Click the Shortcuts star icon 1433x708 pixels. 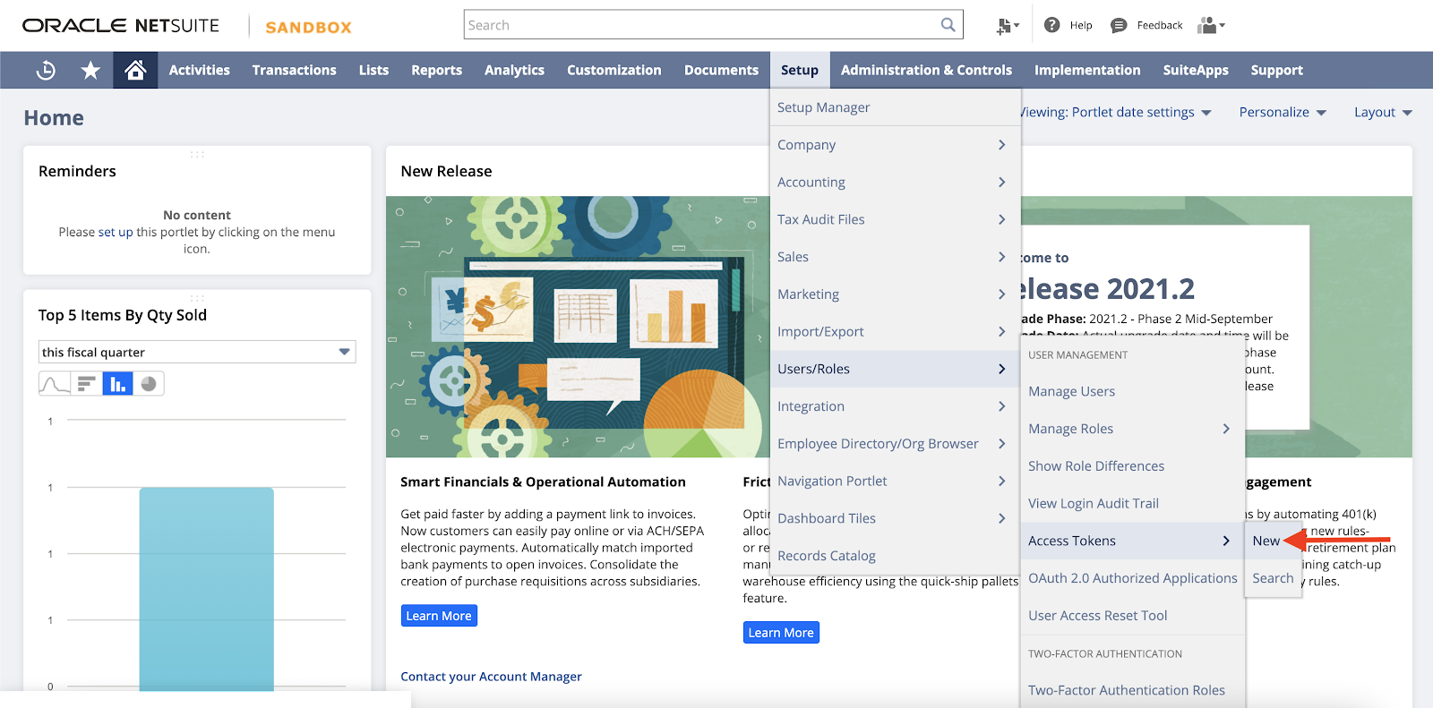coord(90,70)
